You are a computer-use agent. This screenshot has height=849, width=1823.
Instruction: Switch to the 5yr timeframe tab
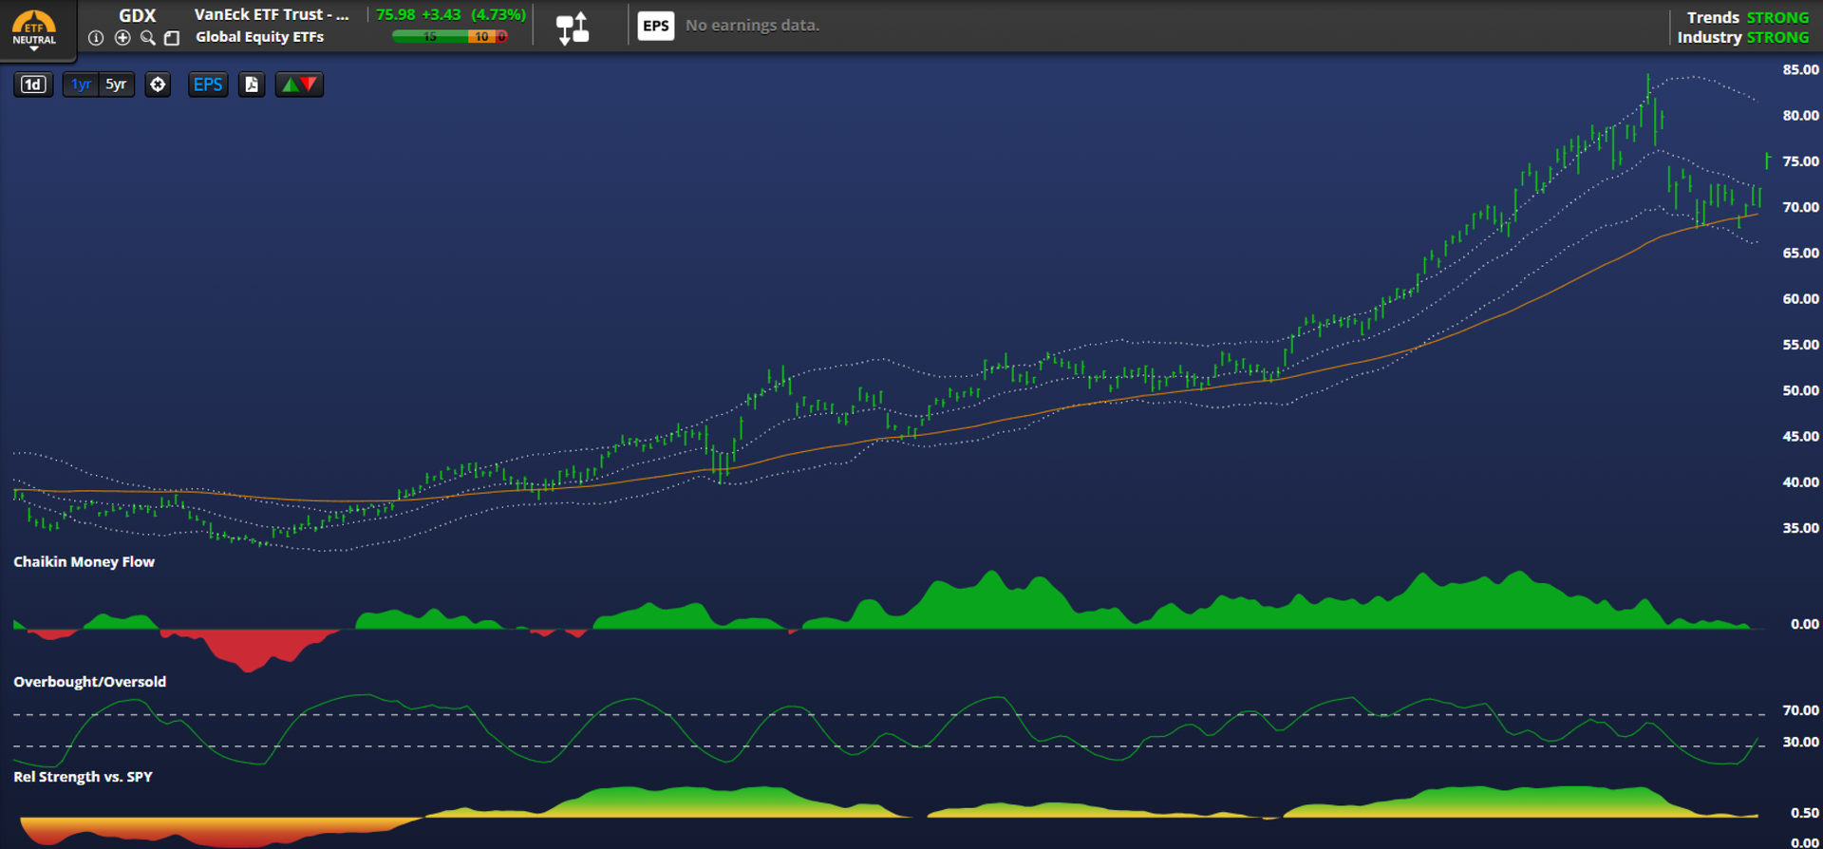(x=116, y=85)
